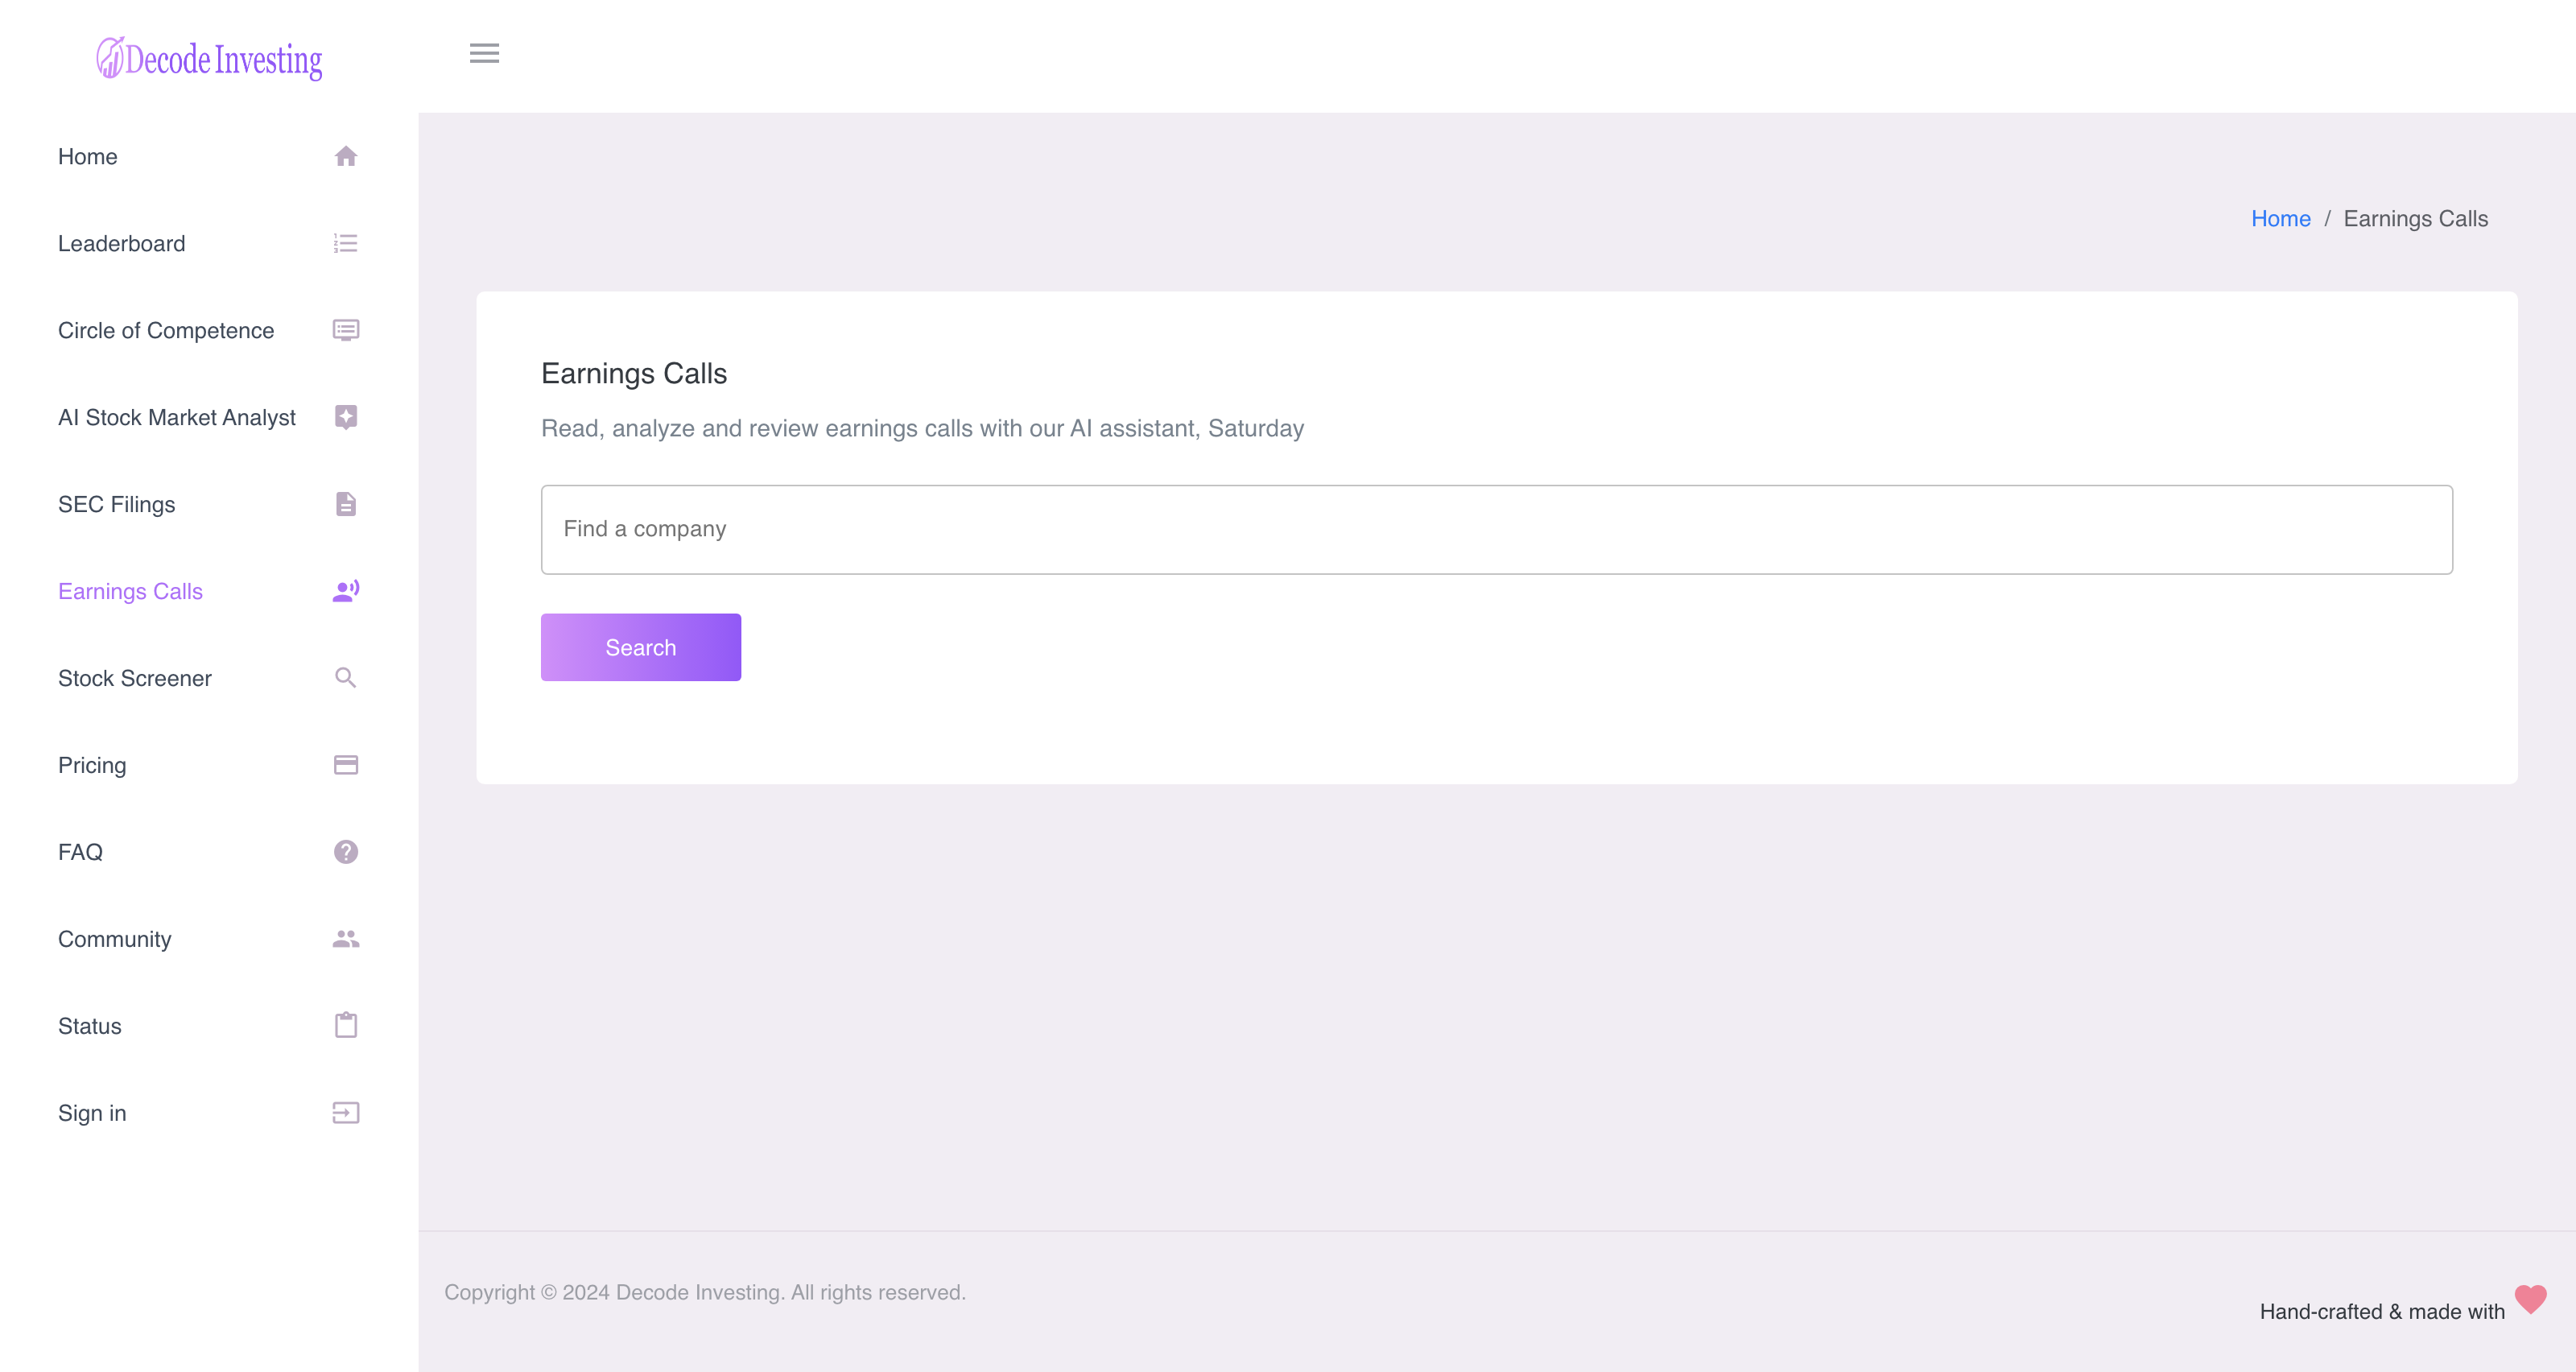This screenshot has height=1372, width=2576.
Task: Go to Home in the sidebar
Action: tap(88, 157)
